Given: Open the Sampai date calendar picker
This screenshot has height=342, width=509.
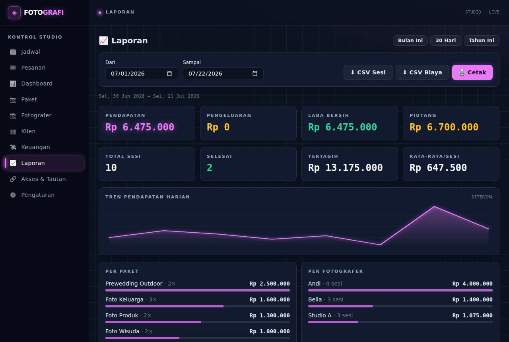Looking at the screenshot, I should pyautogui.click(x=255, y=74).
